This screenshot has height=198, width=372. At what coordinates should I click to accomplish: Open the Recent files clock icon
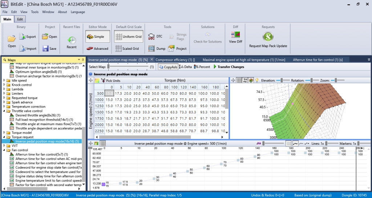pos(72,40)
